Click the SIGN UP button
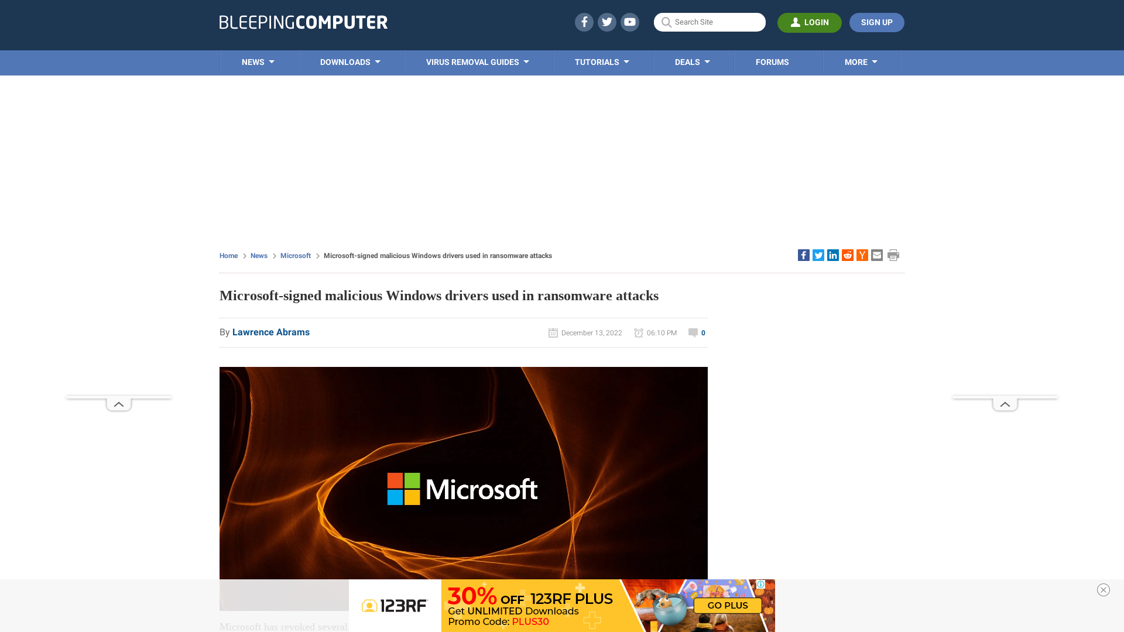 pyautogui.click(x=877, y=22)
